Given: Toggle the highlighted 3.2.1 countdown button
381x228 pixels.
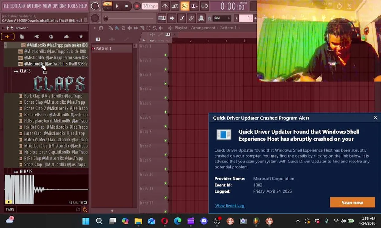Looking at the screenshot, I should 185,6.
